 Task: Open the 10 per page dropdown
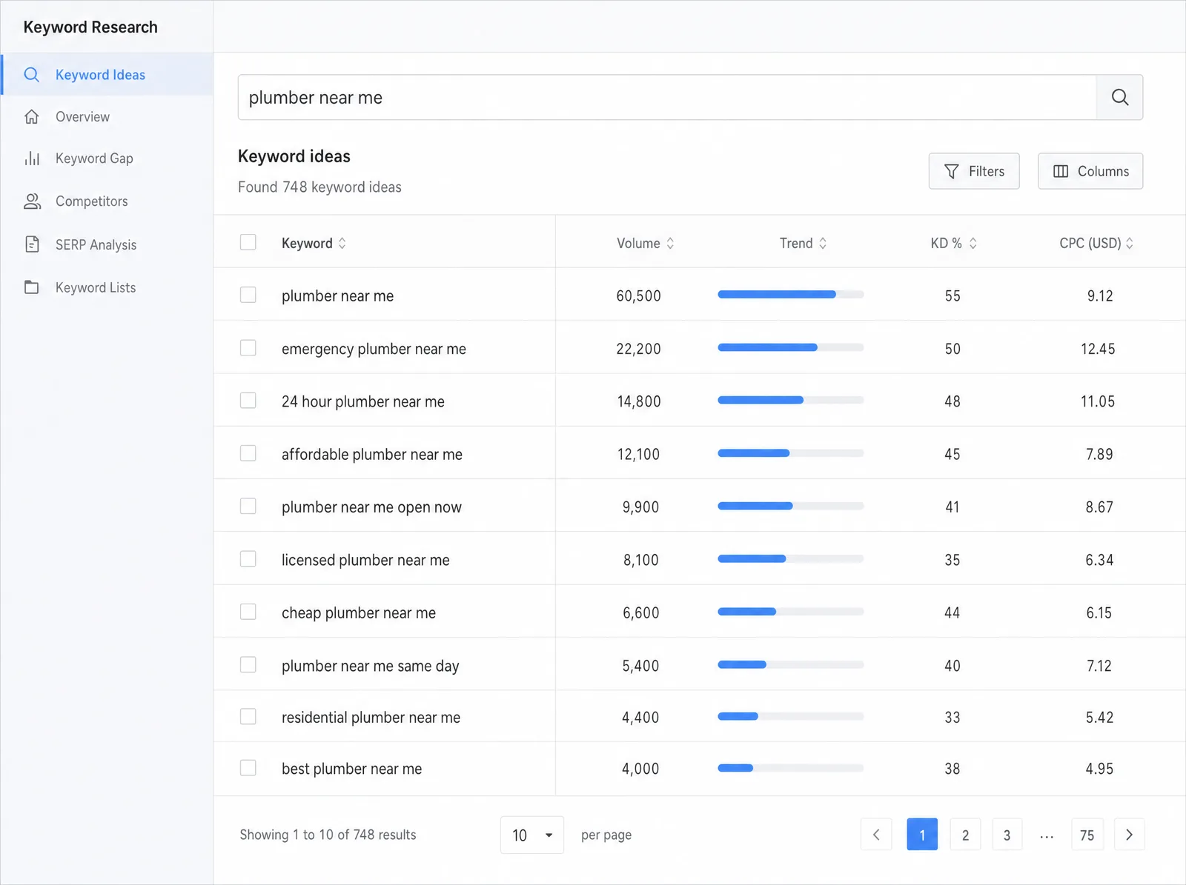(532, 835)
